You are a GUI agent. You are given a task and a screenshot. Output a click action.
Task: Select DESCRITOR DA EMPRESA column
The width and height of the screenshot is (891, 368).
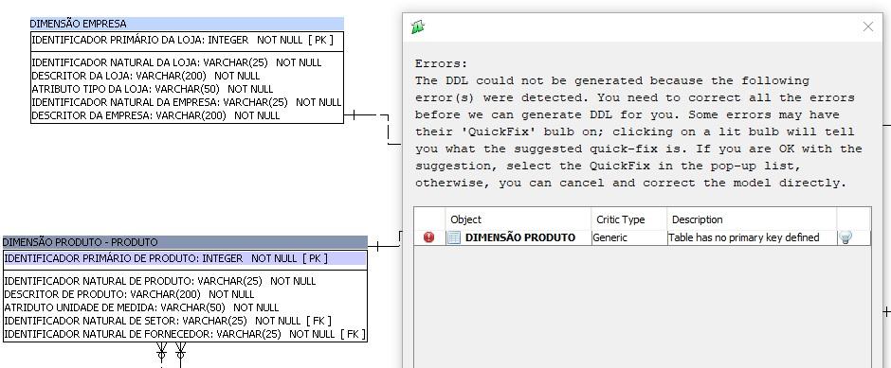click(x=155, y=115)
